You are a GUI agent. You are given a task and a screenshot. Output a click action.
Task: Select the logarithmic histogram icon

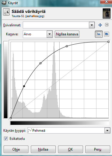(x=107, y=34)
